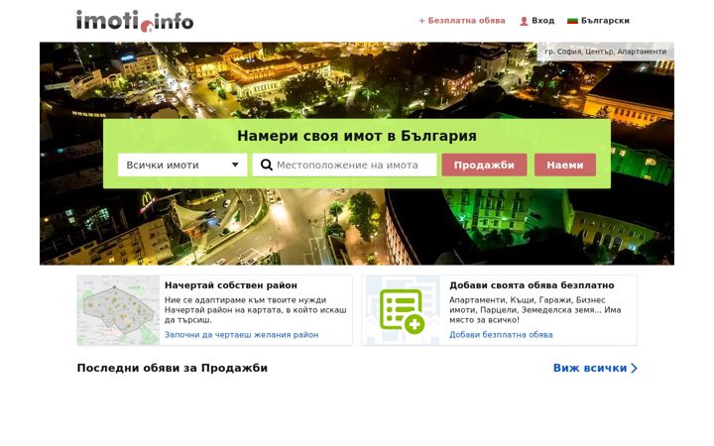
Task: Click the Наеми button
Action: tap(565, 165)
